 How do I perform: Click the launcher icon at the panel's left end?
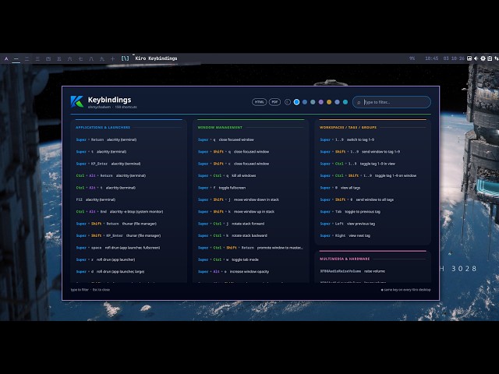6,58
